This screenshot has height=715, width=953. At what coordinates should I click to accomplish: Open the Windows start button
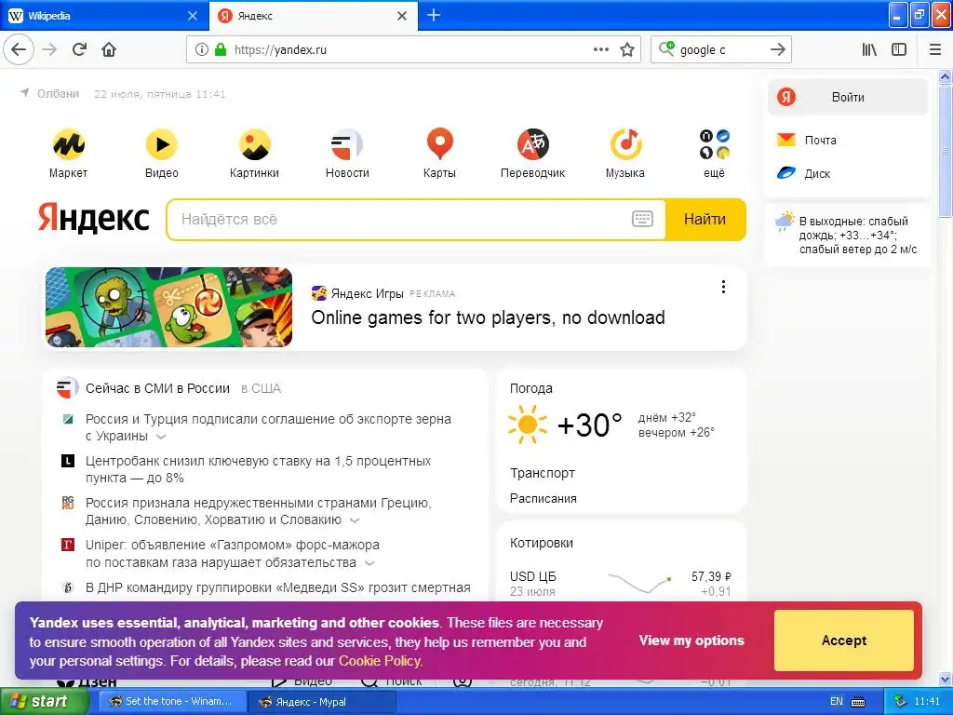coord(44,701)
